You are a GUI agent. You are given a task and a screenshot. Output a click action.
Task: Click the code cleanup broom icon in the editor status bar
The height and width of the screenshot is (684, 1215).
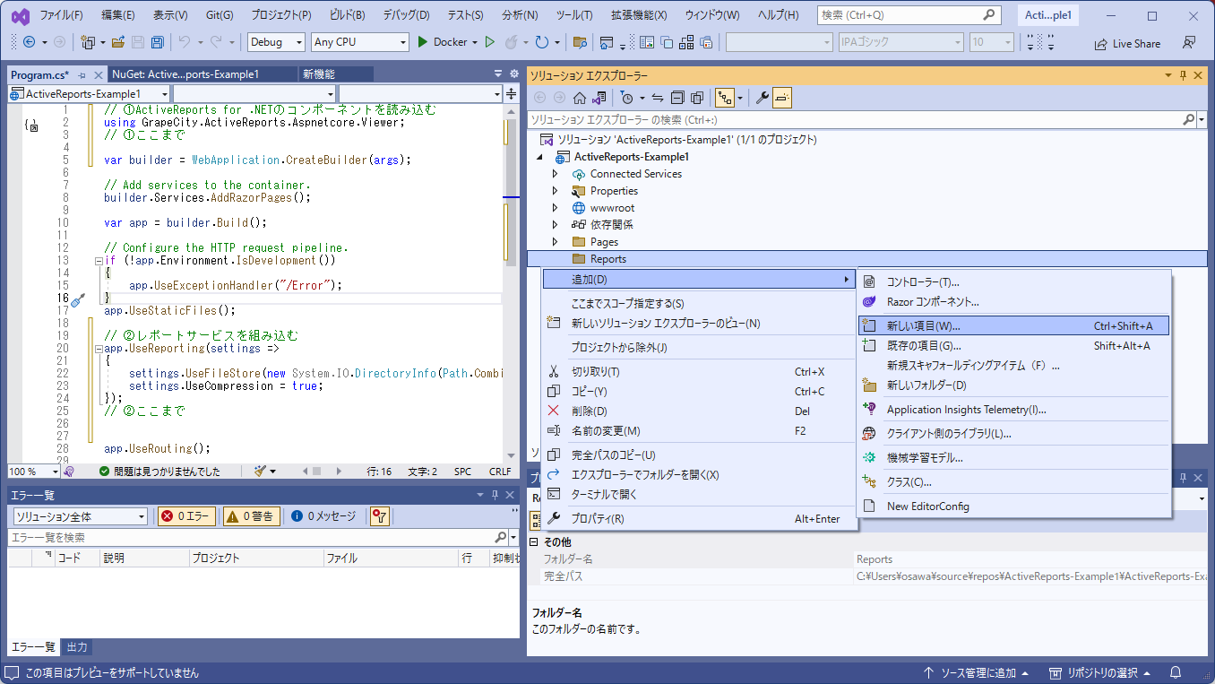click(260, 471)
